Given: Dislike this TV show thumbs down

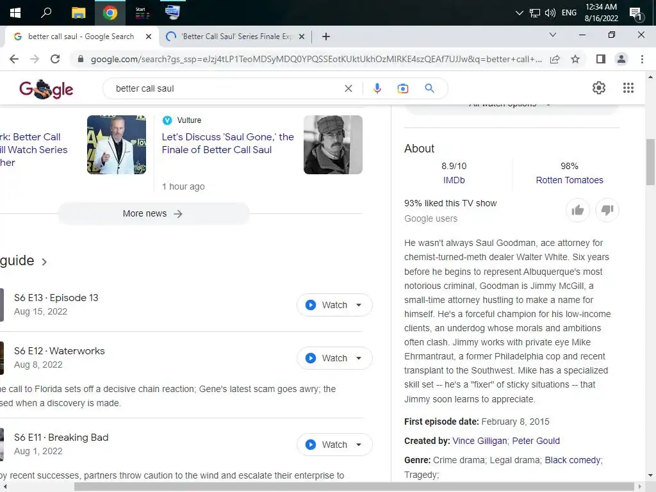Looking at the screenshot, I should point(607,210).
